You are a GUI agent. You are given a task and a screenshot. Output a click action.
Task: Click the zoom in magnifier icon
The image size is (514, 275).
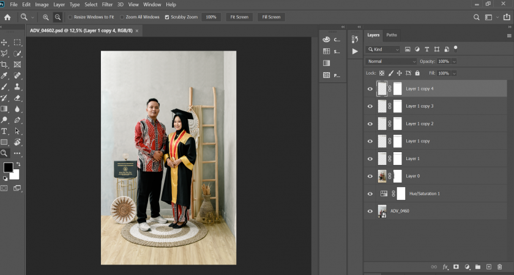[46, 17]
